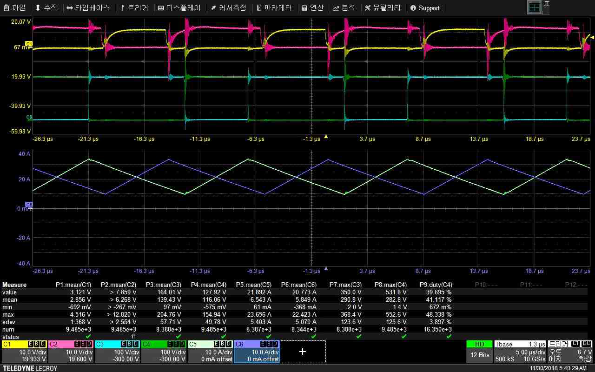Click the 21.892 A value cell

coord(259,292)
